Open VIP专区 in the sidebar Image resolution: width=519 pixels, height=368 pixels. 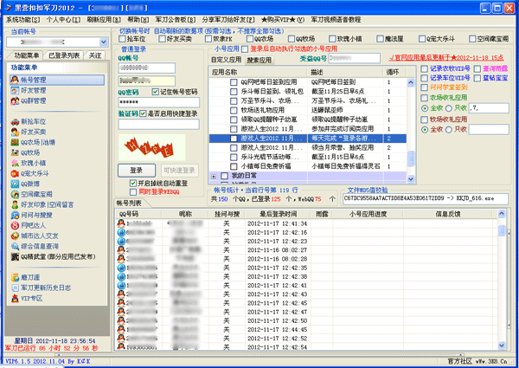click(32, 299)
